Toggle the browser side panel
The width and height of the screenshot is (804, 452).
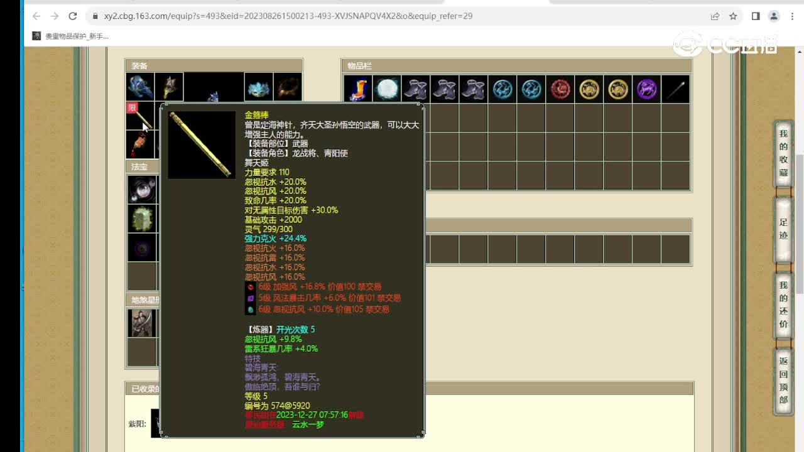(x=756, y=16)
